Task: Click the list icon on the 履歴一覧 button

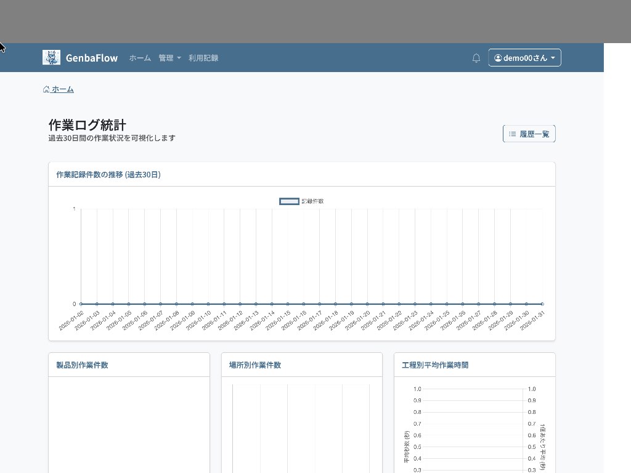Action: (512, 134)
